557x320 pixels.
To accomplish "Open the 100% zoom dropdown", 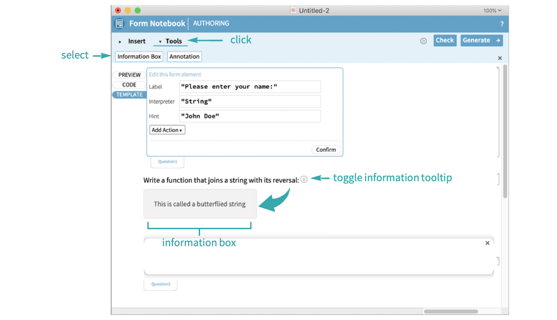I will pyautogui.click(x=492, y=11).
